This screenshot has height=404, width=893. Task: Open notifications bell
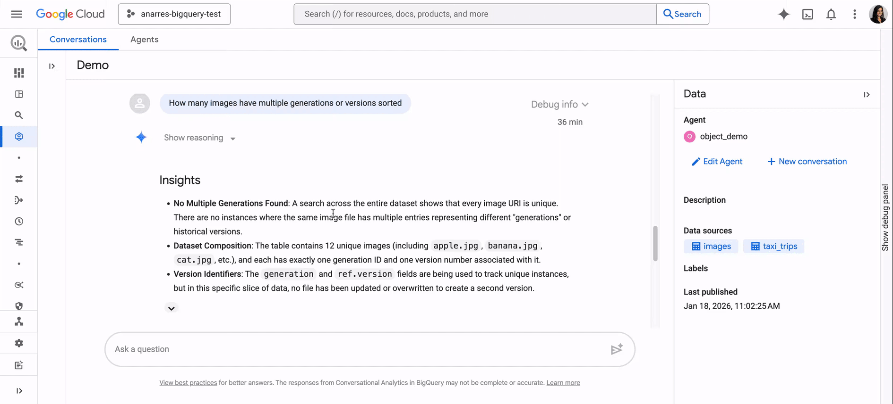click(x=831, y=14)
